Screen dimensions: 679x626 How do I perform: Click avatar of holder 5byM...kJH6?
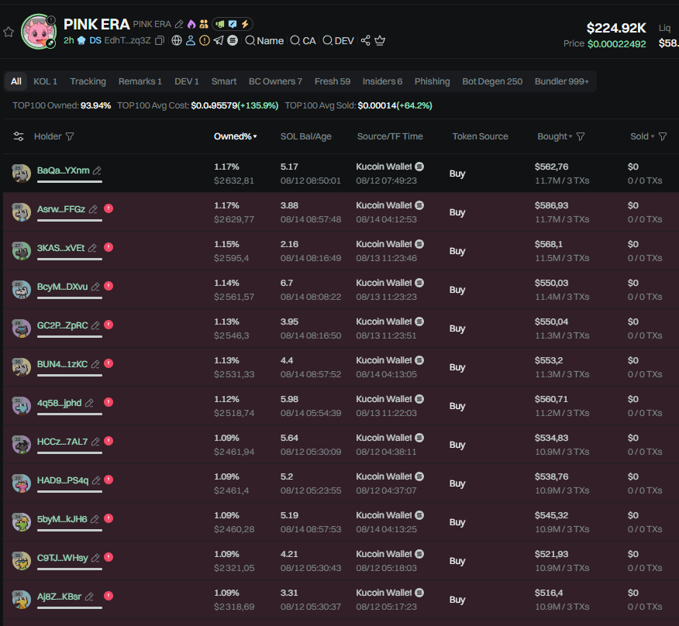point(21,522)
